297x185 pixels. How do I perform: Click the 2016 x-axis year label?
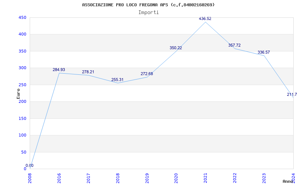59,178
